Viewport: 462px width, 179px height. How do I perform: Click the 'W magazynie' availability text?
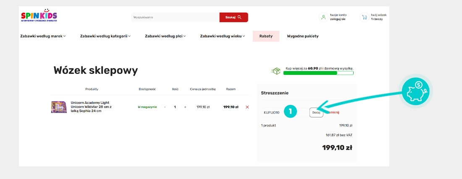[147, 107]
